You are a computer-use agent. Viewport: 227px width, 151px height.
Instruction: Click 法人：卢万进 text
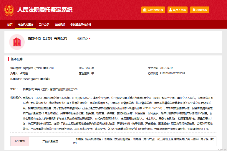[87, 68]
